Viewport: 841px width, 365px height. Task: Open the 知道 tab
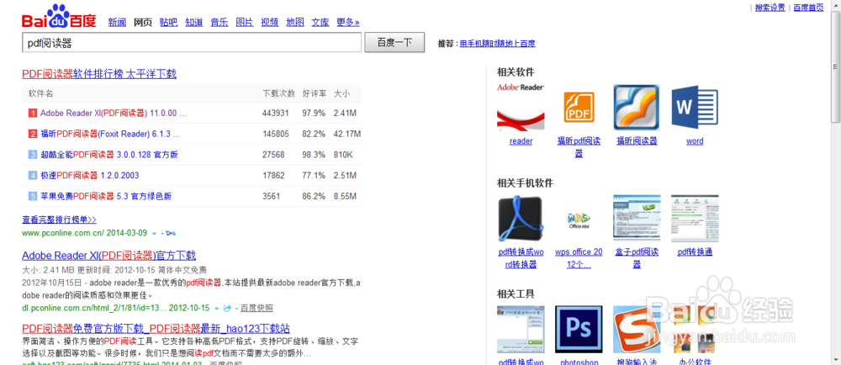pos(194,23)
